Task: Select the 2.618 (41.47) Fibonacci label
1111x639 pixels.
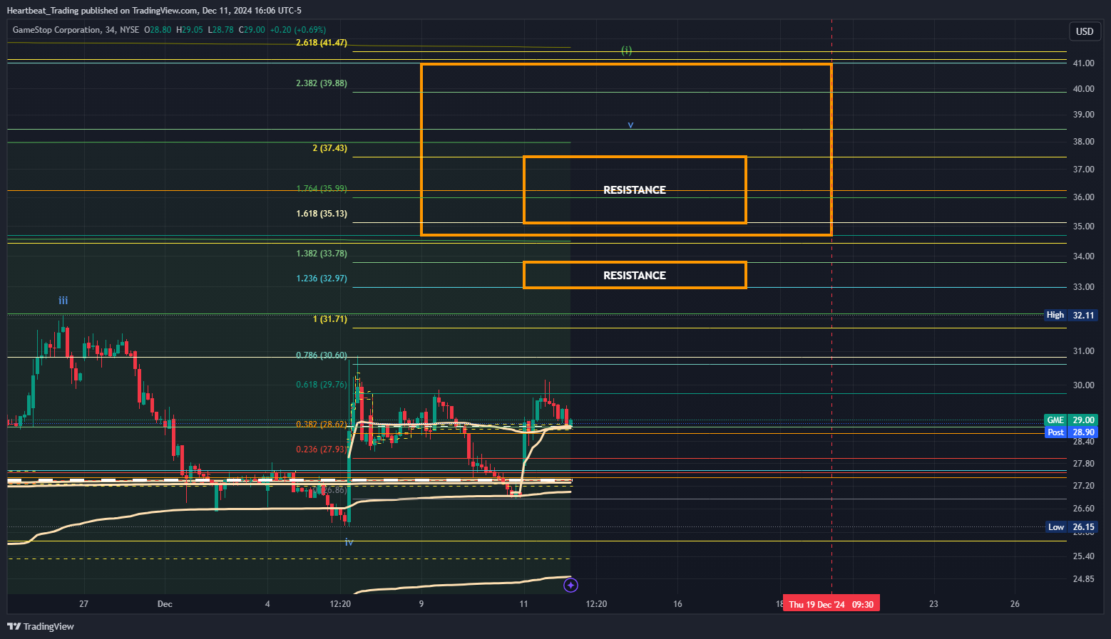Action: 322,43
